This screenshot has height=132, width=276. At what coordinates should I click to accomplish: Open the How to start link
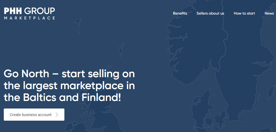244,13
